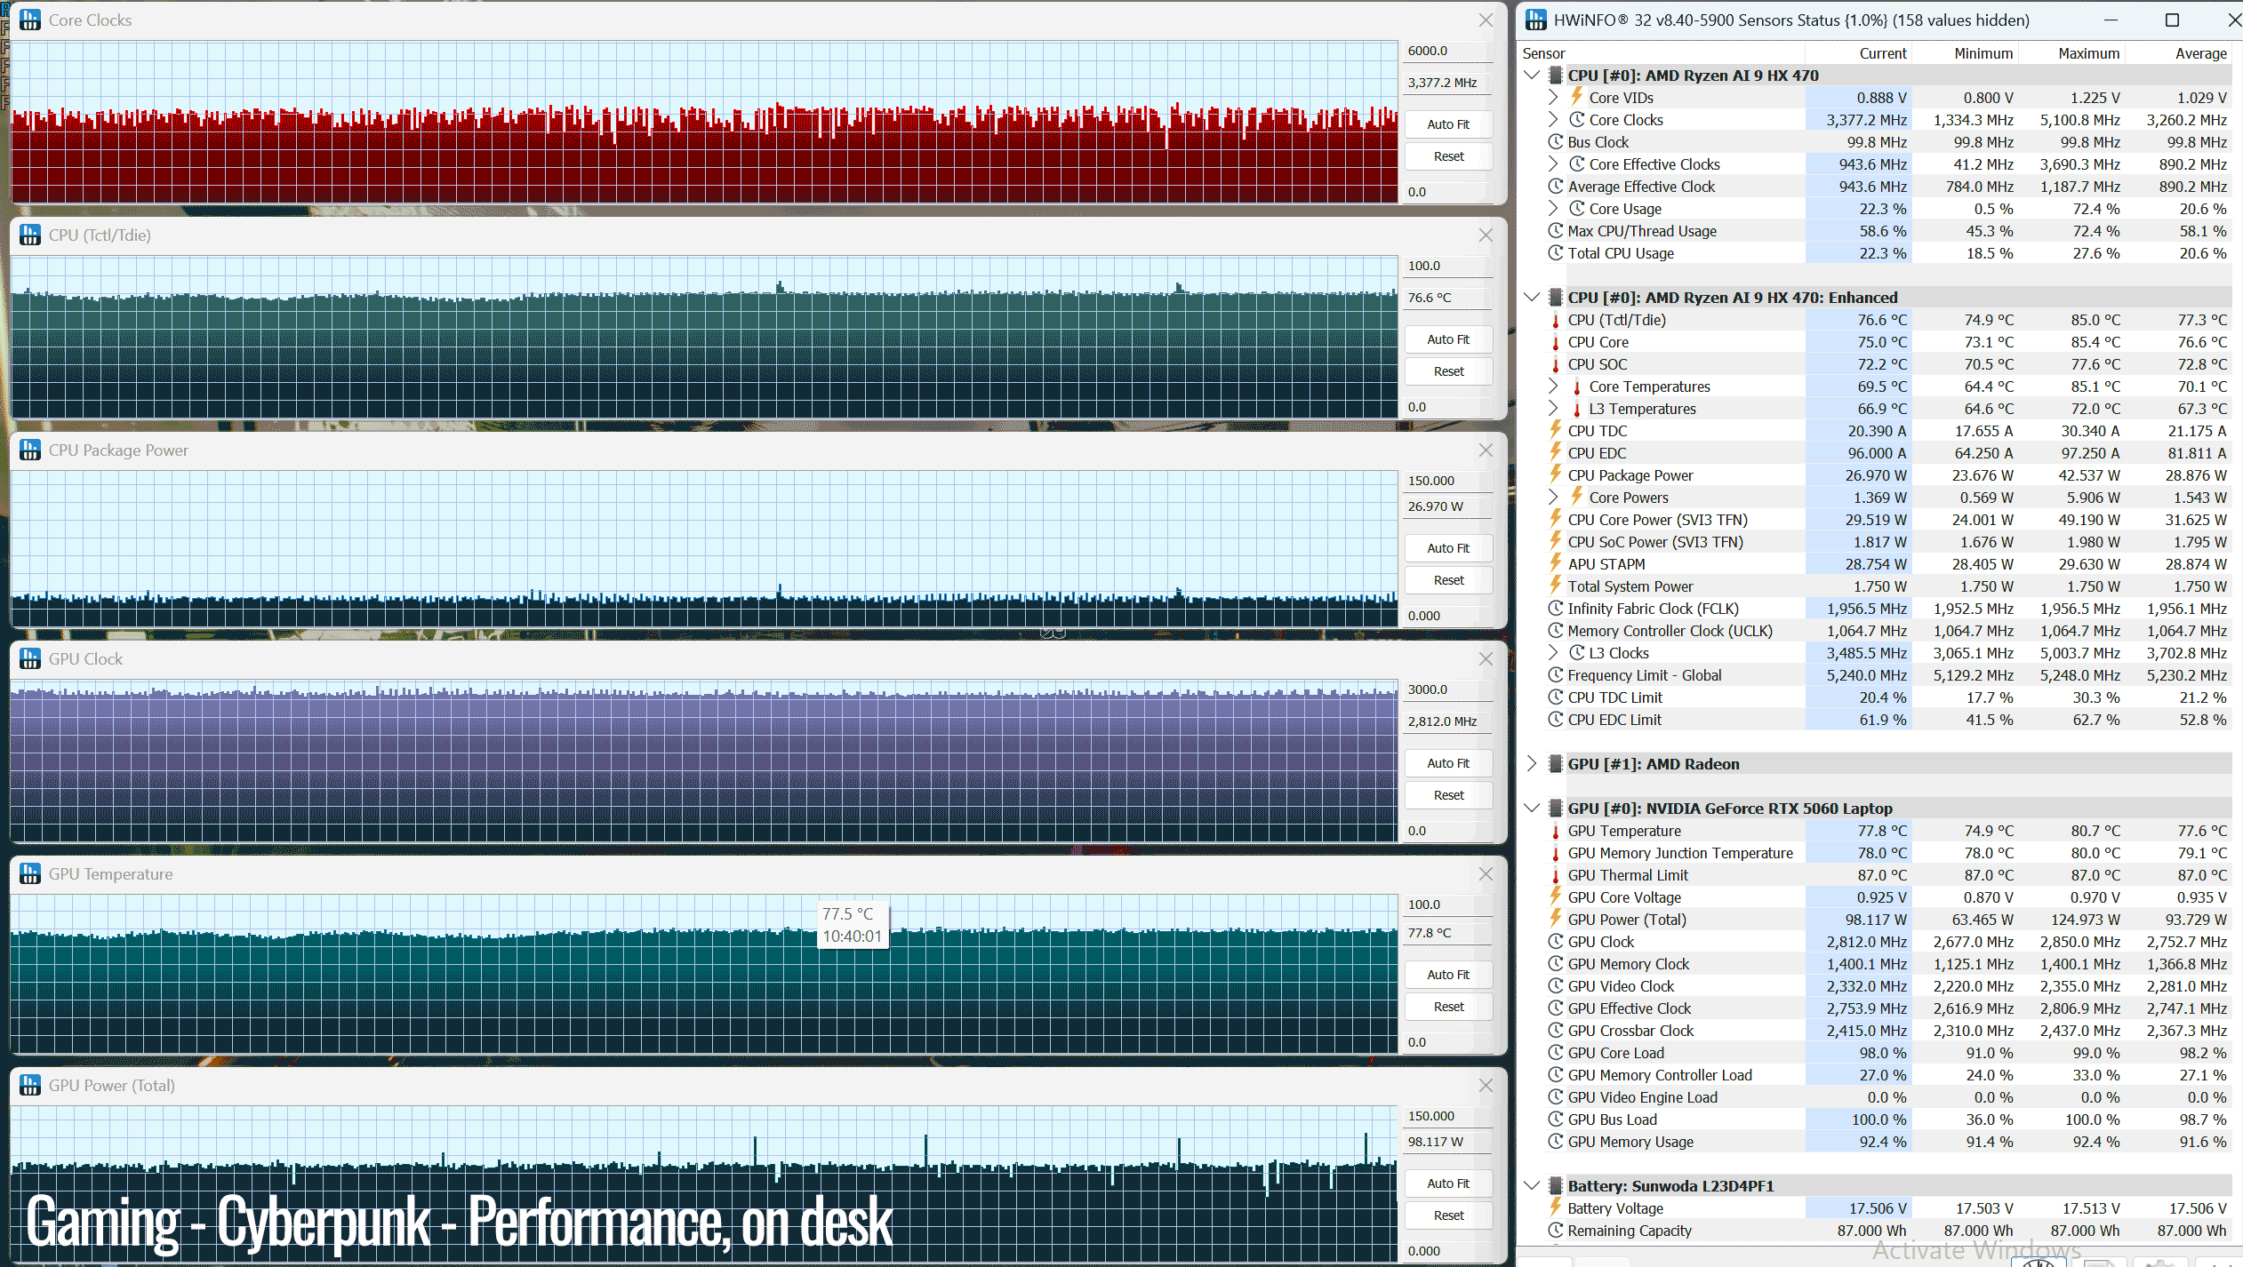Edit the Core Clocks graph maximum value 6000.0

[x=1447, y=51]
